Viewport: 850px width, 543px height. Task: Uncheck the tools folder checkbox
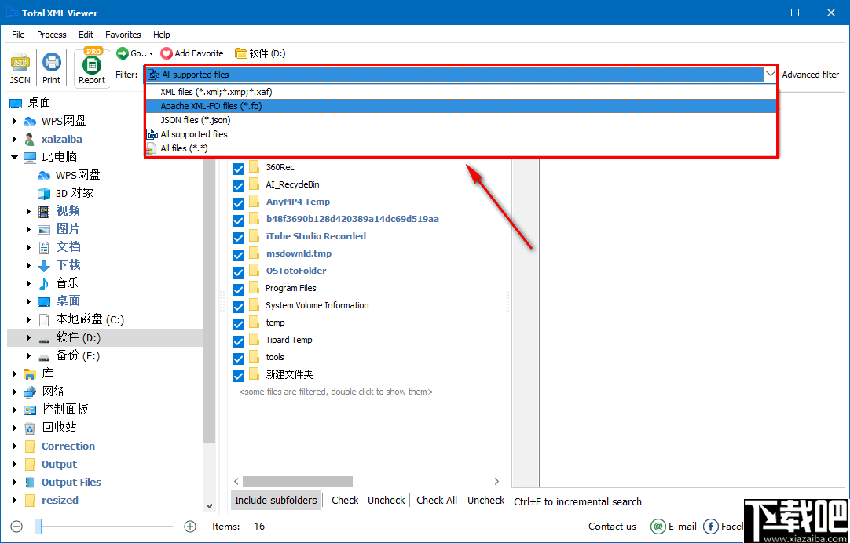pyautogui.click(x=238, y=359)
